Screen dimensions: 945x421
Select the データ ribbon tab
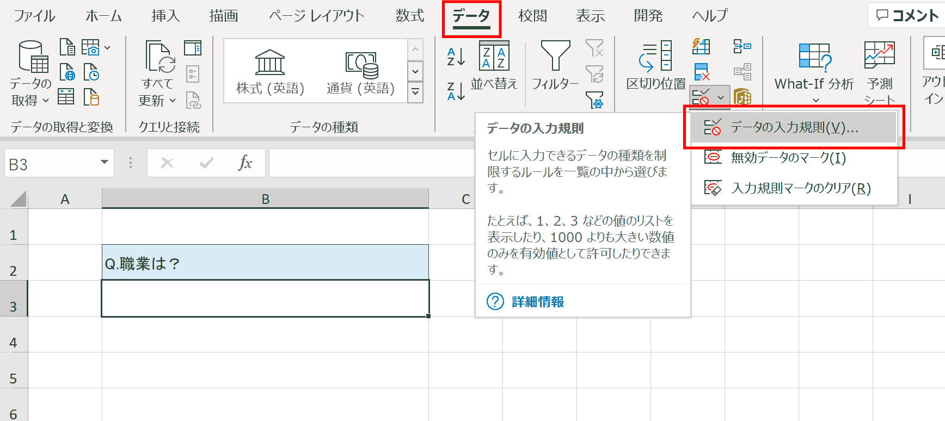coord(471,17)
